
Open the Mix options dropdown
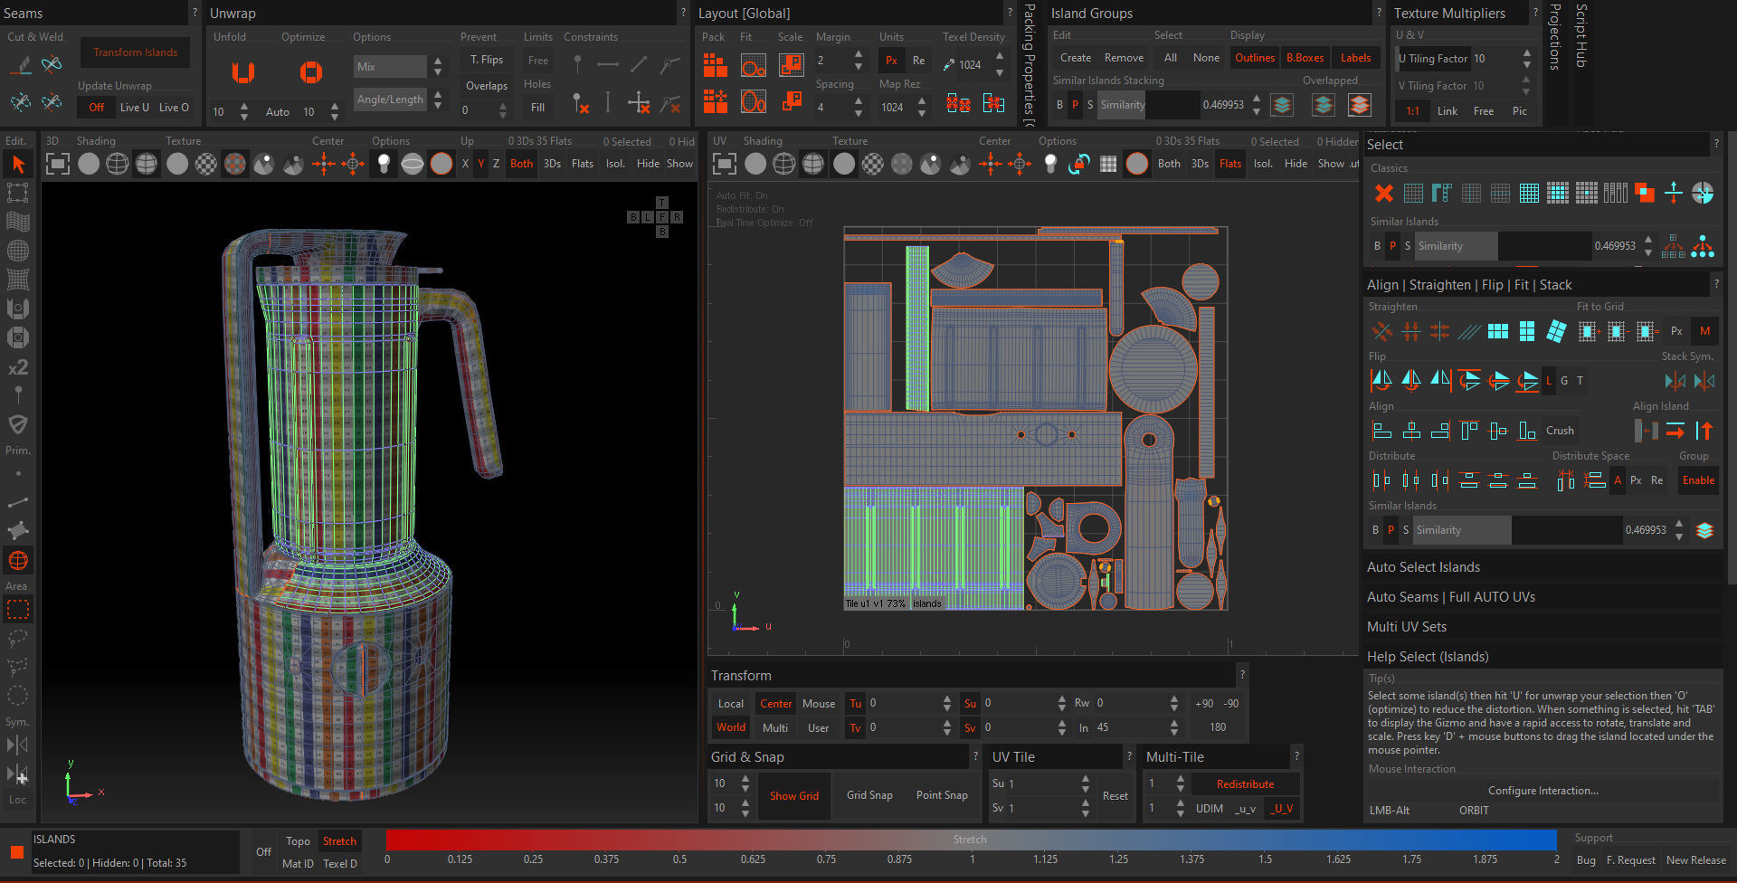point(390,67)
